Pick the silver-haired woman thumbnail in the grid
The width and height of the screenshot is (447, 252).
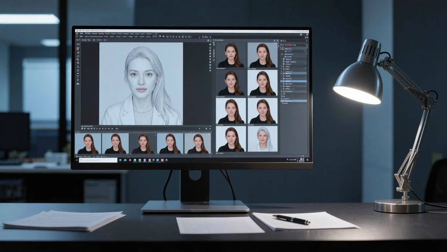tap(262, 139)
